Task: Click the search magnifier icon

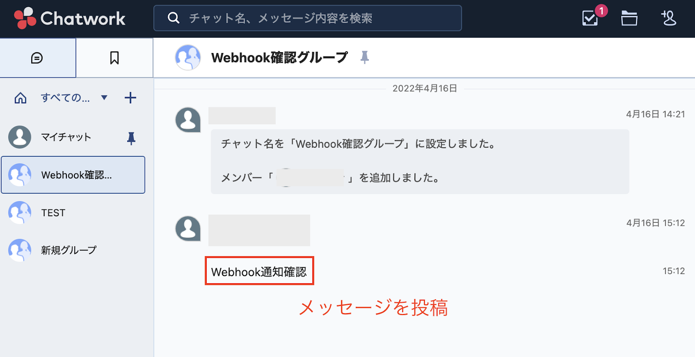Action: point(174,18)
